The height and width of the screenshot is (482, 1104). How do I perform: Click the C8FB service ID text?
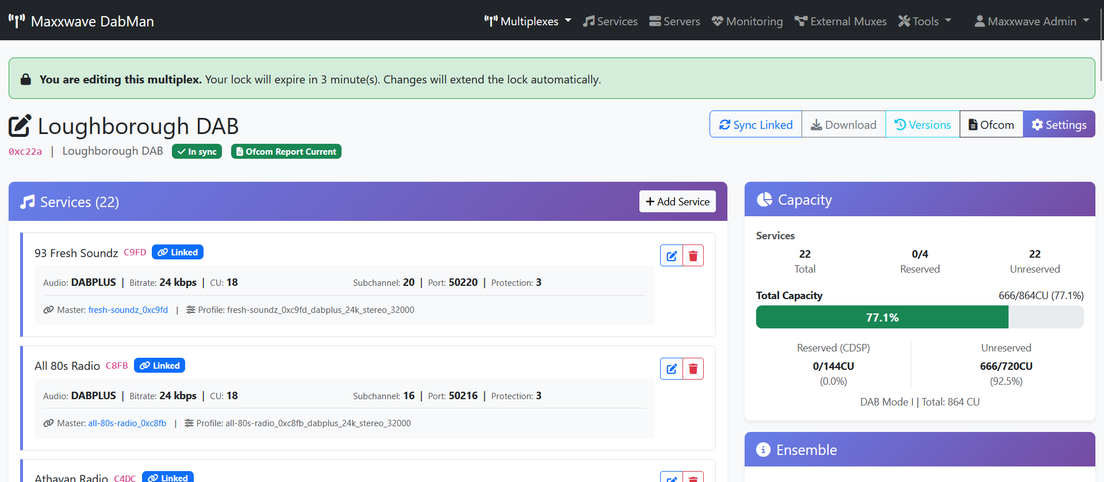(x=117, y=365)
